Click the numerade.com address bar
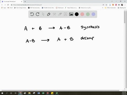Image resolution: width=127 pixels, height=95 pixels. (x=56, y=5)
